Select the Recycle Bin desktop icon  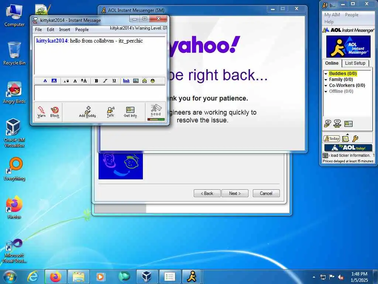tap(14, 53)
